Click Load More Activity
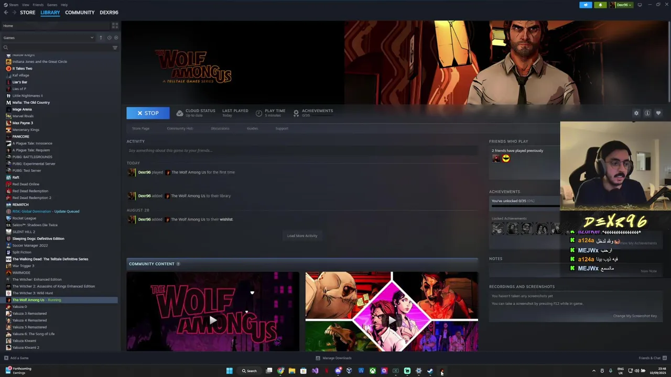The width and height of the screenshot is (671, 377). coord(302,236)
